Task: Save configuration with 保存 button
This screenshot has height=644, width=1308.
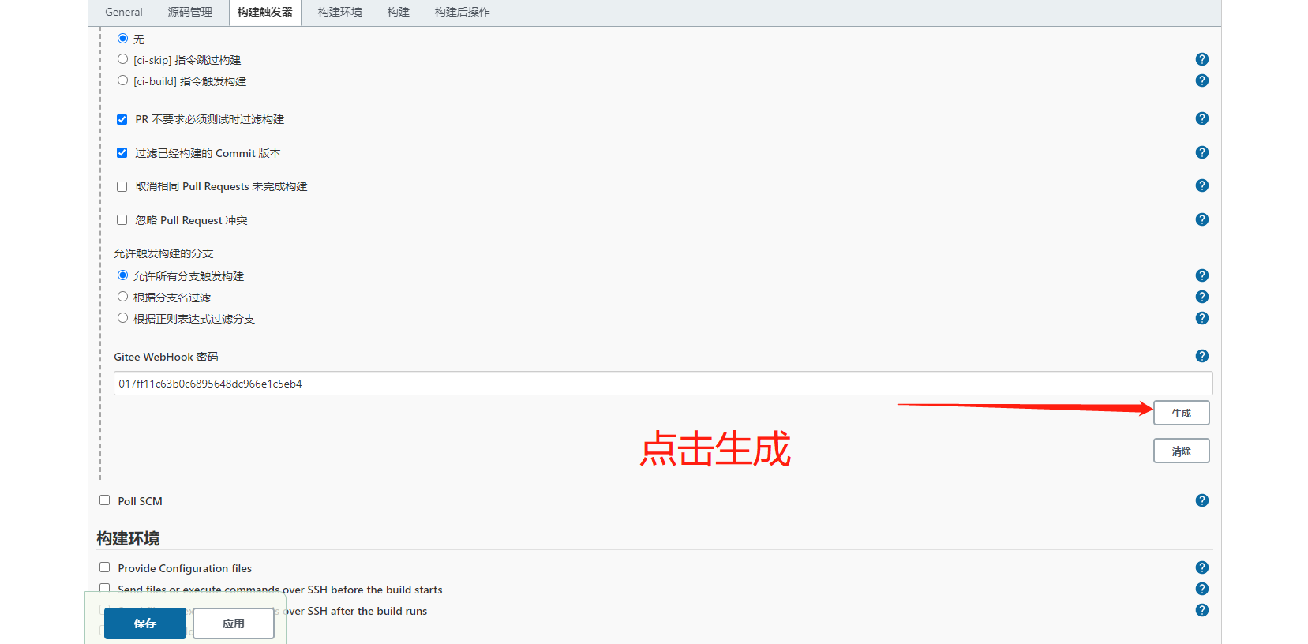Action: click(x=145, y=623)
